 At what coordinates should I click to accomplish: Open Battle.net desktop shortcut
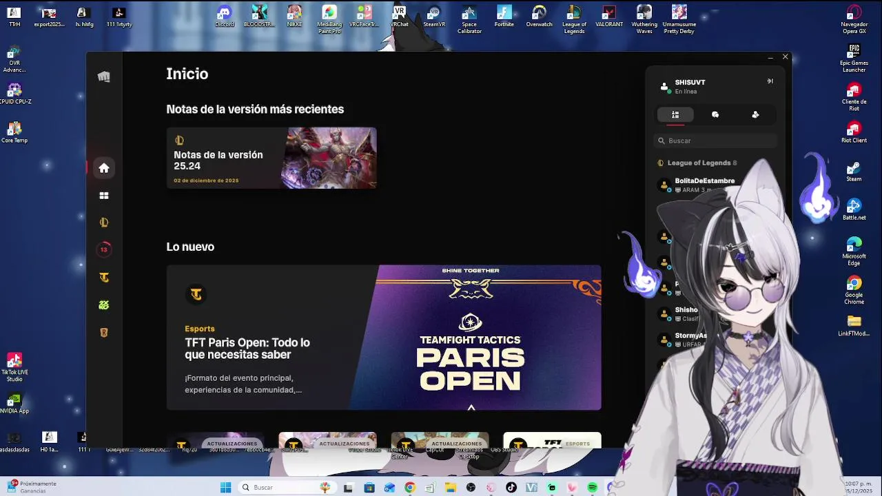854,209
